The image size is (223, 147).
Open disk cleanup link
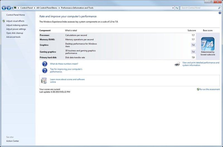coord(15,33)
